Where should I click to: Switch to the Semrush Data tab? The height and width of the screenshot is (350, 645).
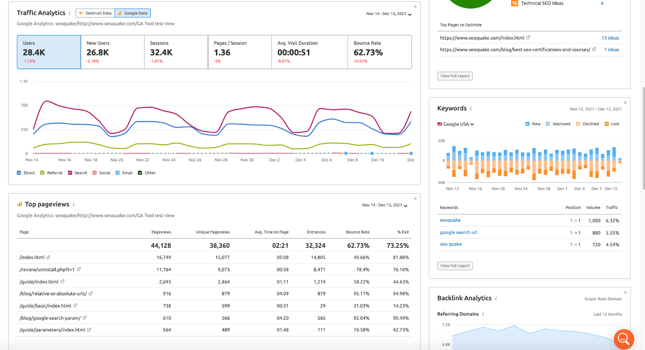[x=95, y=13]
